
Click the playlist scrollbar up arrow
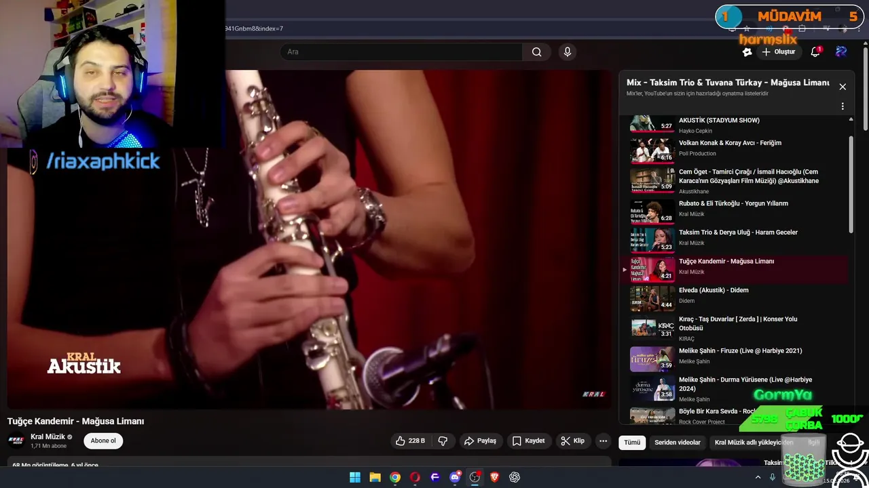coord(851,119)
